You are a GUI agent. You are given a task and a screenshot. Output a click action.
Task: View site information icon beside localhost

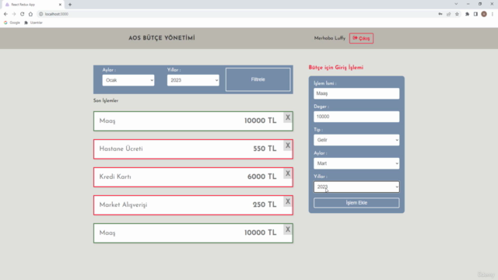[40, 14]
